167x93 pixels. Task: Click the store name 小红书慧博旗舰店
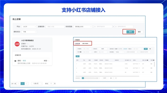[27, 41]
